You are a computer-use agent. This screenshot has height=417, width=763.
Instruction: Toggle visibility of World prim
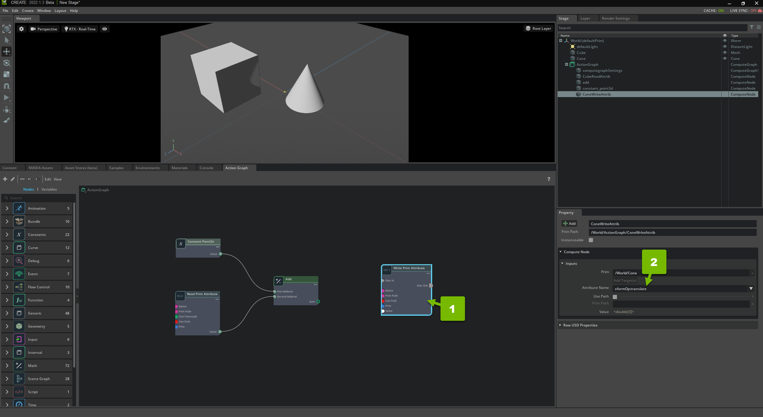(725, 41)
